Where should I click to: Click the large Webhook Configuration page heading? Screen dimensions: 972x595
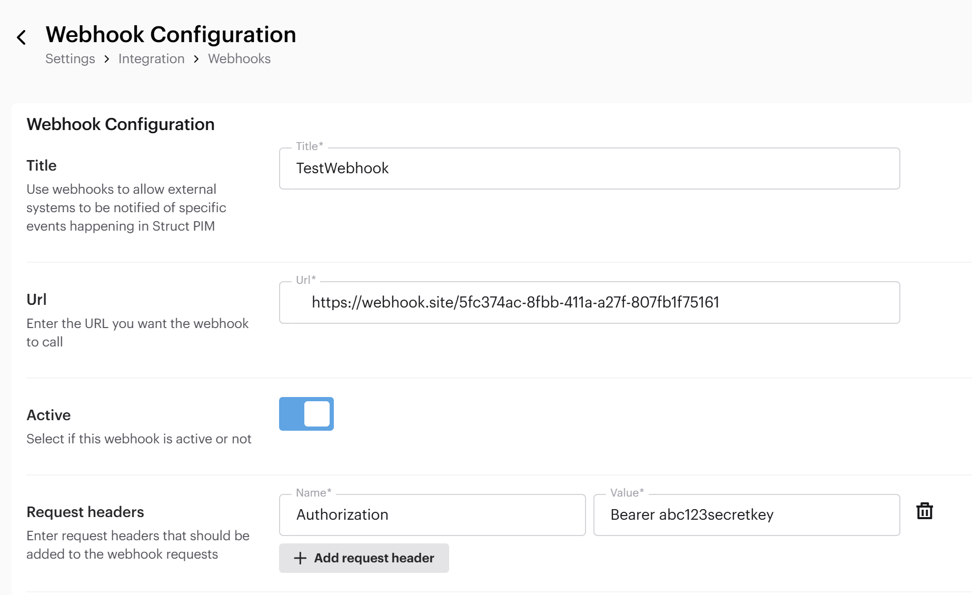point(171,35)
